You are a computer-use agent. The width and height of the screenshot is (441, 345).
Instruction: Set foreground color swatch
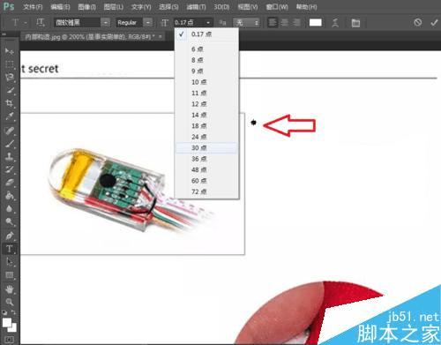pyautogui.click(x=6, y=322)
